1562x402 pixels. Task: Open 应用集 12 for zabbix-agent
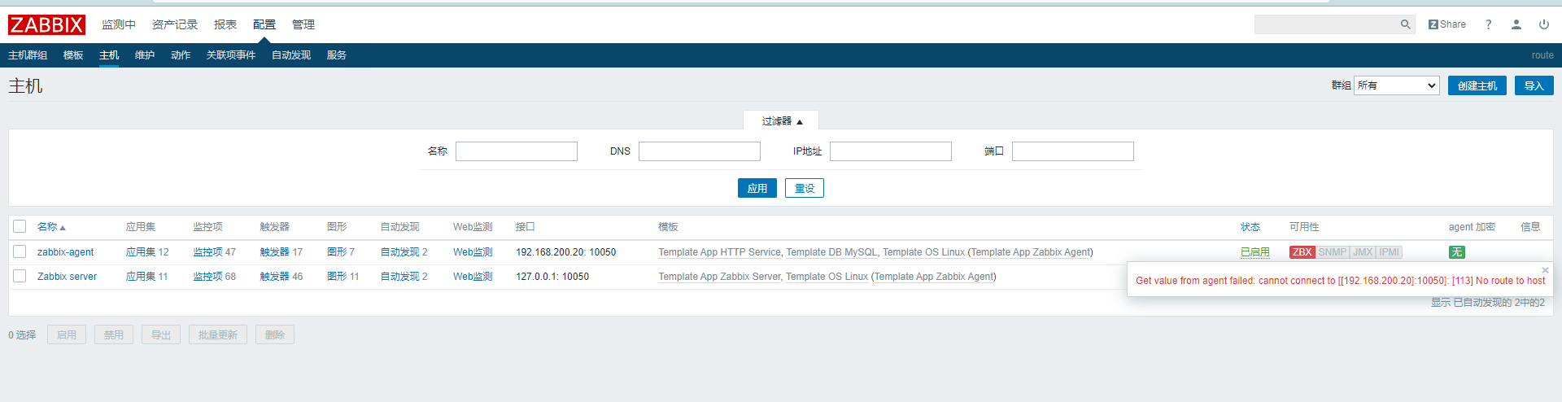point(141,252)
